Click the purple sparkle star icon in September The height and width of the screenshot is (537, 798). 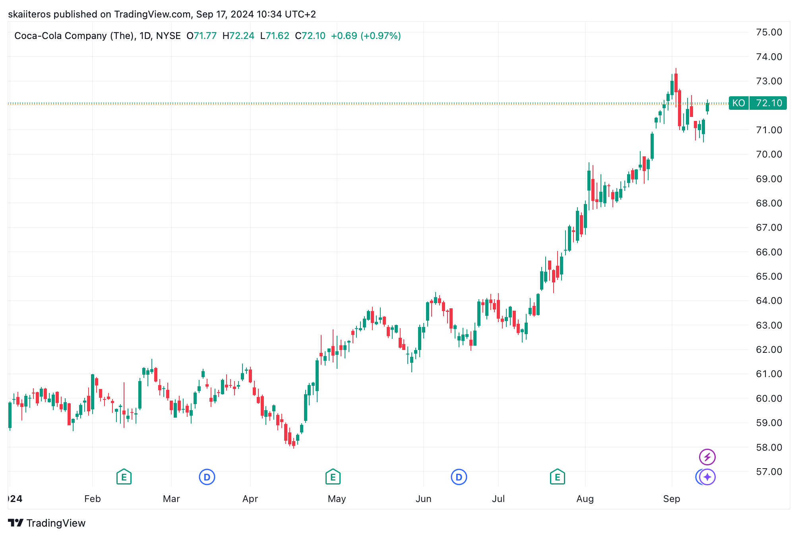(708, 477)
